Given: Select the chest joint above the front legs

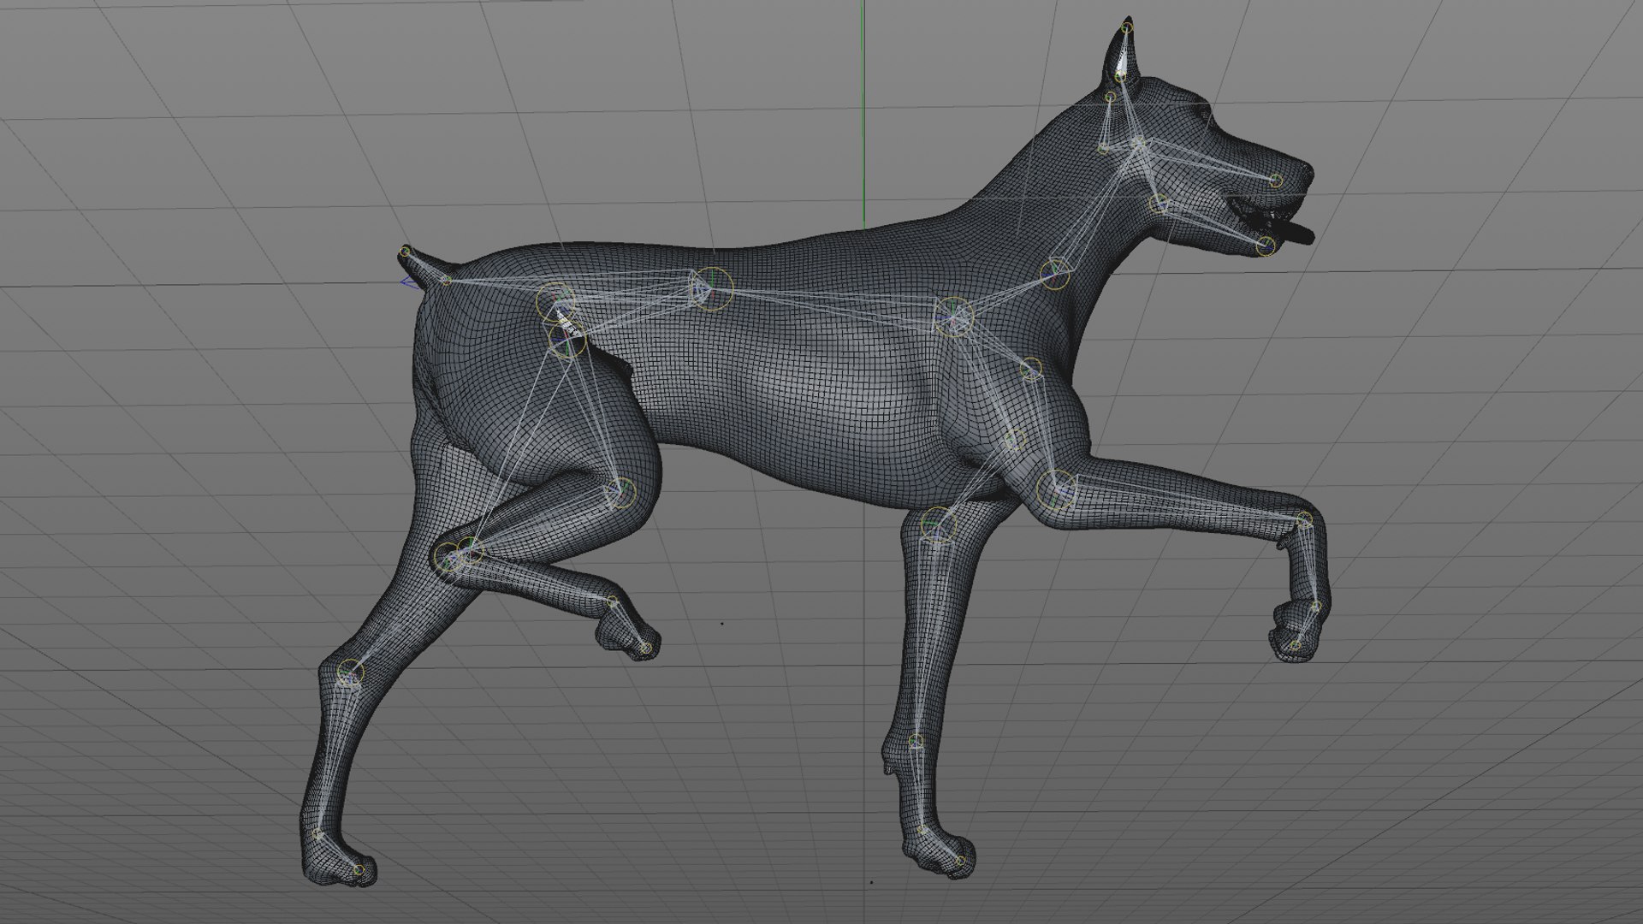Looking at the screenshot, I should point(953,317).
